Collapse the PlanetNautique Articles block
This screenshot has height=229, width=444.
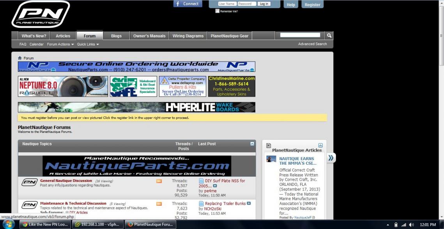pyautogui.click(x=320, y=145)
